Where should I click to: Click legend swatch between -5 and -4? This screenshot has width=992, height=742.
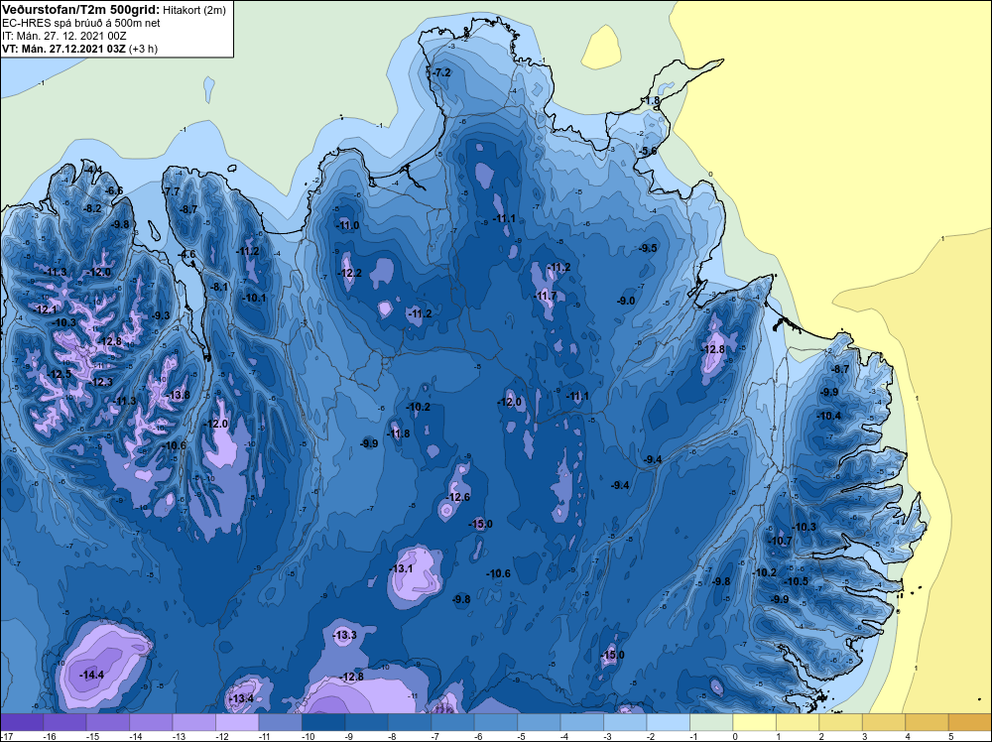[539, 722]
